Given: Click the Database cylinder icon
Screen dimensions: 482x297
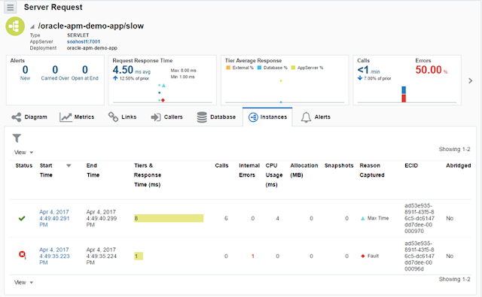Looking at the screenshot, I should (202, 117).
